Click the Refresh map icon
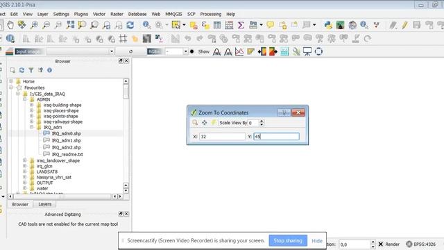Screen dimensions: 444x250 (130, 25)
